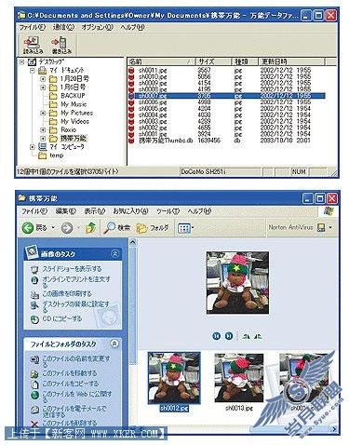Screen dimensions: 349x445
Task: Expand the My Pictures tree node
Action: coord(43,113)
